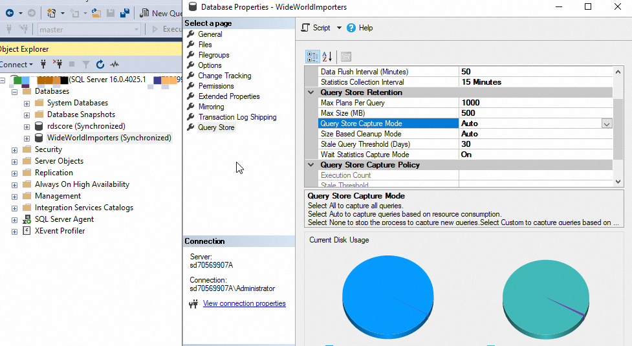
Task: Open the Transaction Log Shipping page
Action: (x=237, y=117)
